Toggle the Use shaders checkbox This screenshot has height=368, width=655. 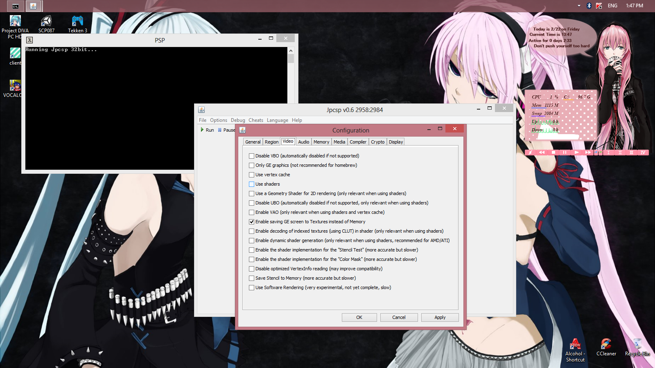[251, 184]
